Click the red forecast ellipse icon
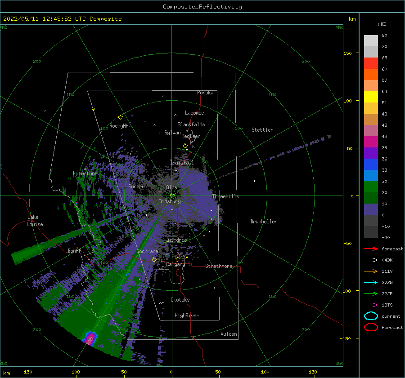The image size is (405, 378). [x=371, y=327]
